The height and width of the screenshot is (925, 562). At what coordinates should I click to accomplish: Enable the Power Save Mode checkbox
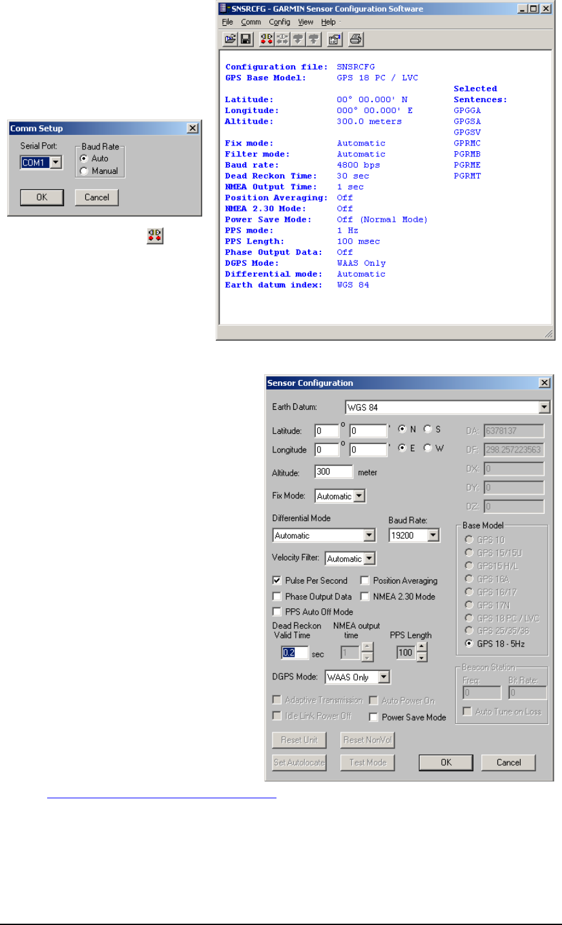373,717
